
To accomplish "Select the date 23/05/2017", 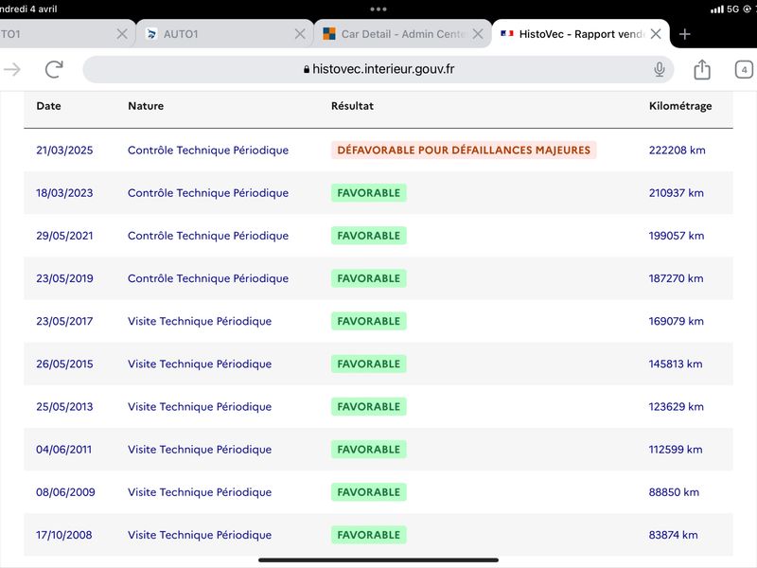I will click(x=64, y=321).
